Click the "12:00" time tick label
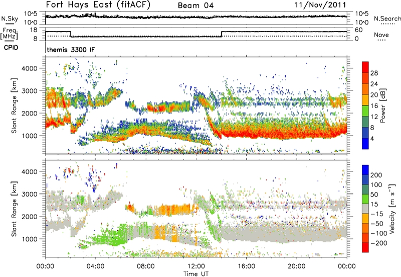This screenshot has width=401, height=277. point(196,266)
